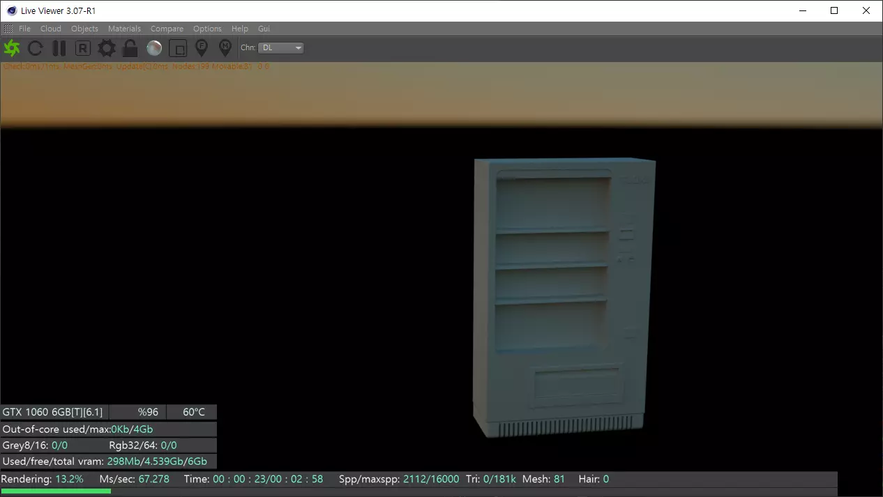The image size is (883, 497).
Task: Open the Objects menu
Action: pyautogui.click(x=84, y=29)
